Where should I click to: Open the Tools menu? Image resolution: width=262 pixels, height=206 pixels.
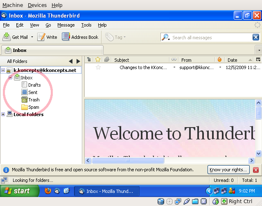86,25
